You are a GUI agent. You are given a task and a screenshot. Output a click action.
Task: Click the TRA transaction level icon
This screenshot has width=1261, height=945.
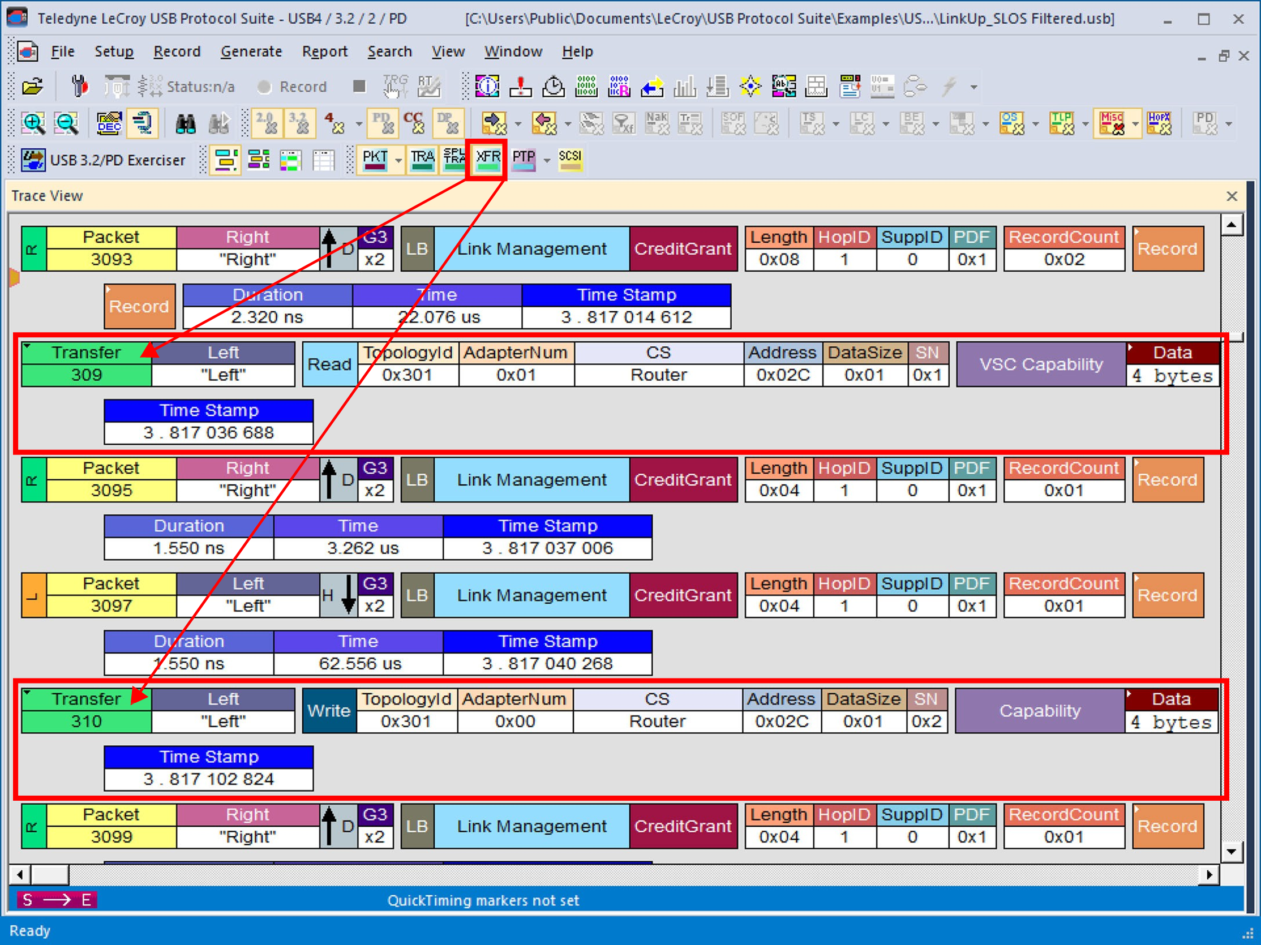[422, 160]
